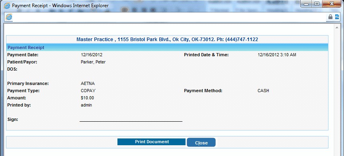This screenshot has height=156, width=344.
Task: Click the patient name Parker, Peter
Action: point(93,62)
